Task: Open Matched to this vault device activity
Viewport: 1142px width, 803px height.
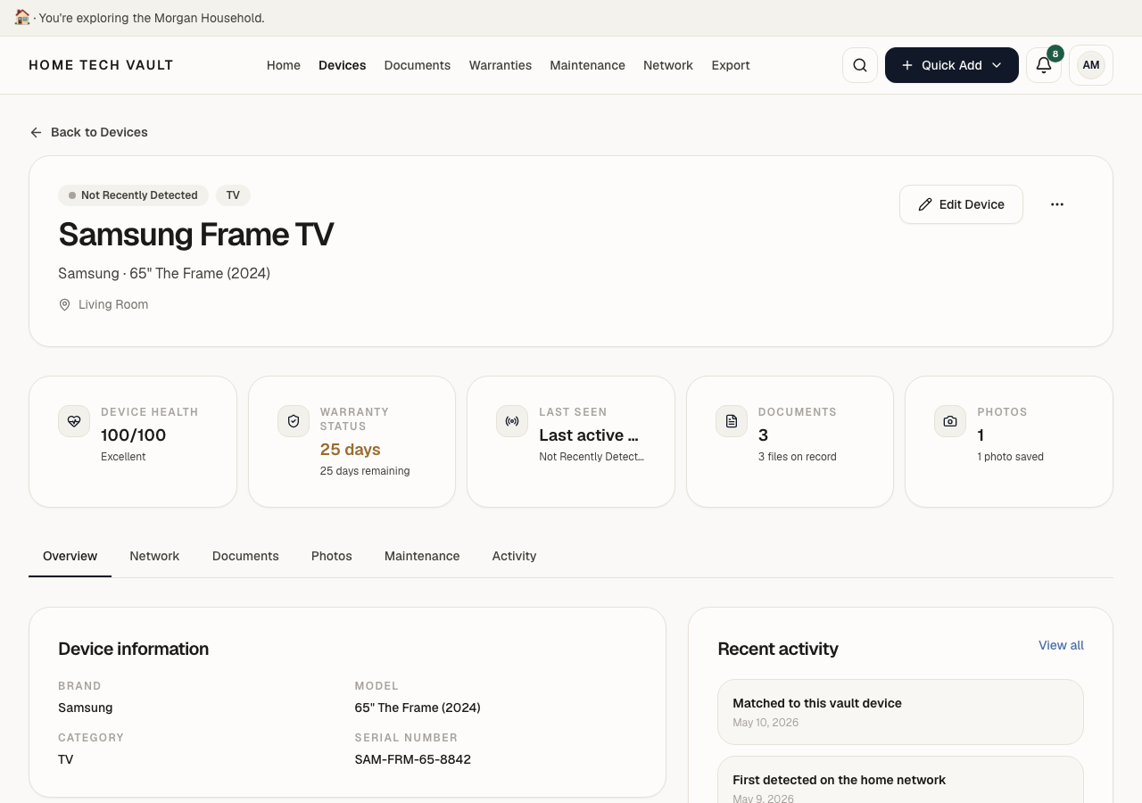Action: [900, 712]
